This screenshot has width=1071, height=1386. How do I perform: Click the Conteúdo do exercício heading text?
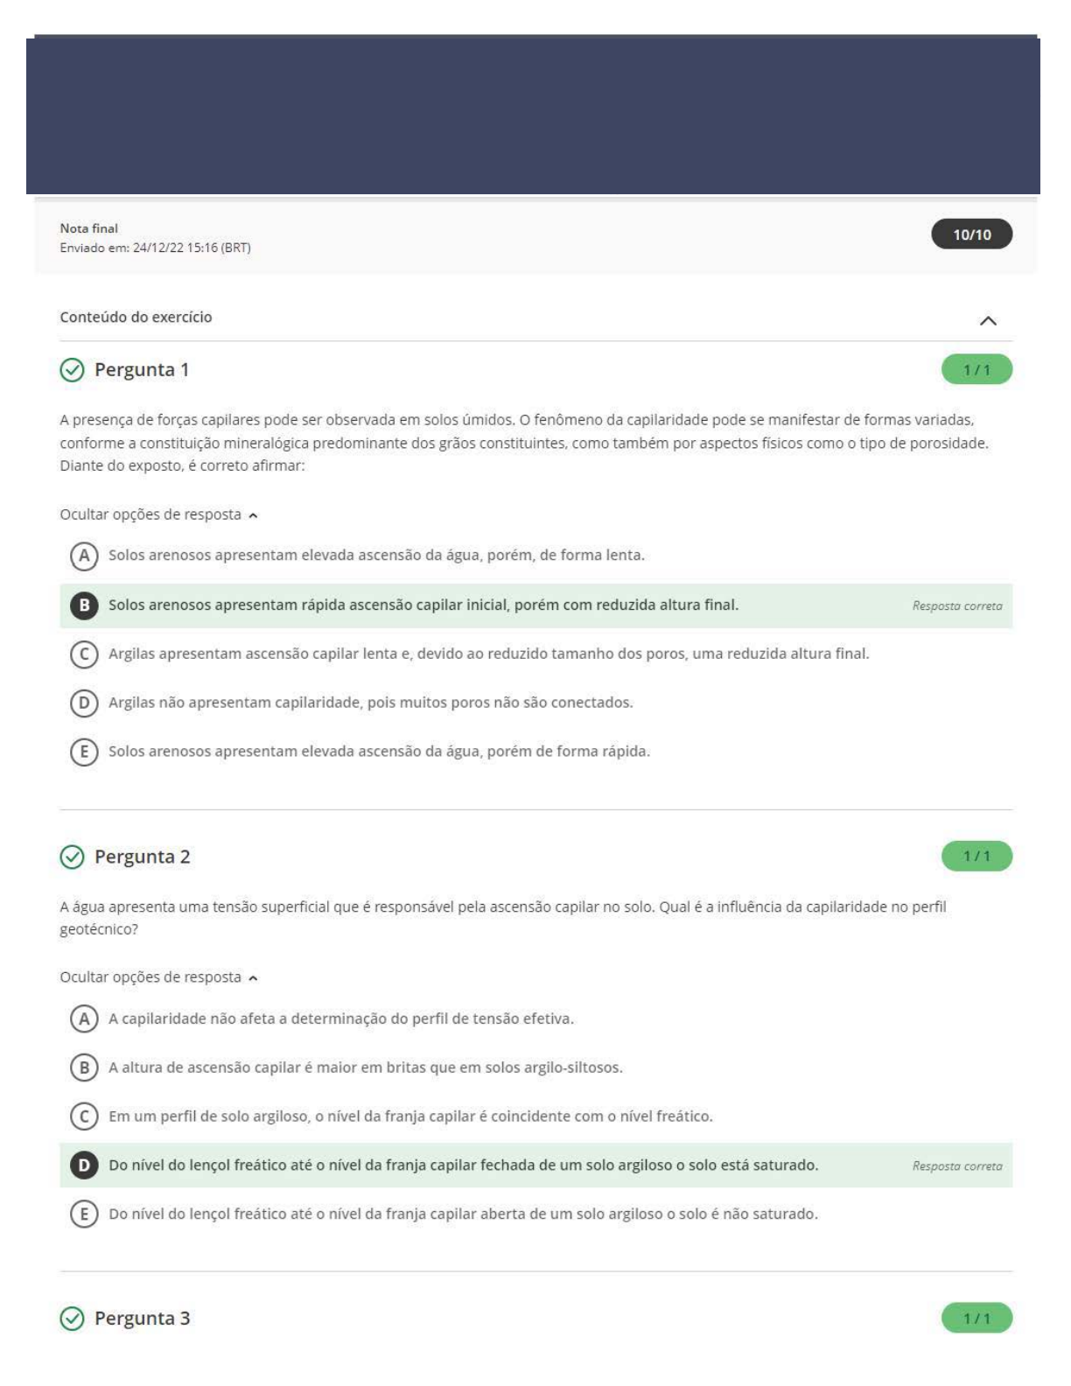point(136,318)
